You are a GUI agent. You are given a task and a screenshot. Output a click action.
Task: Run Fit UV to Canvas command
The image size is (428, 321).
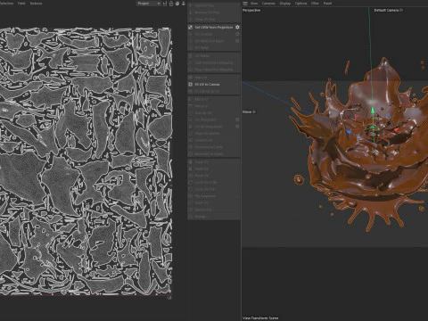(214, 84)
